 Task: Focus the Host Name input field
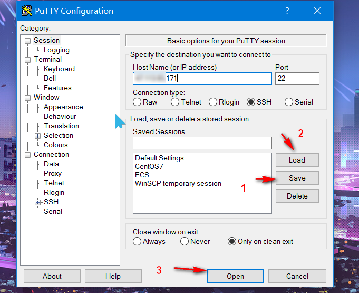point(202,79)
